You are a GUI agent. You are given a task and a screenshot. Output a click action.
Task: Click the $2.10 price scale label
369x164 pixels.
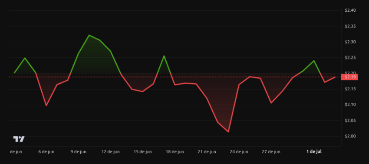[x=350, y=105]
